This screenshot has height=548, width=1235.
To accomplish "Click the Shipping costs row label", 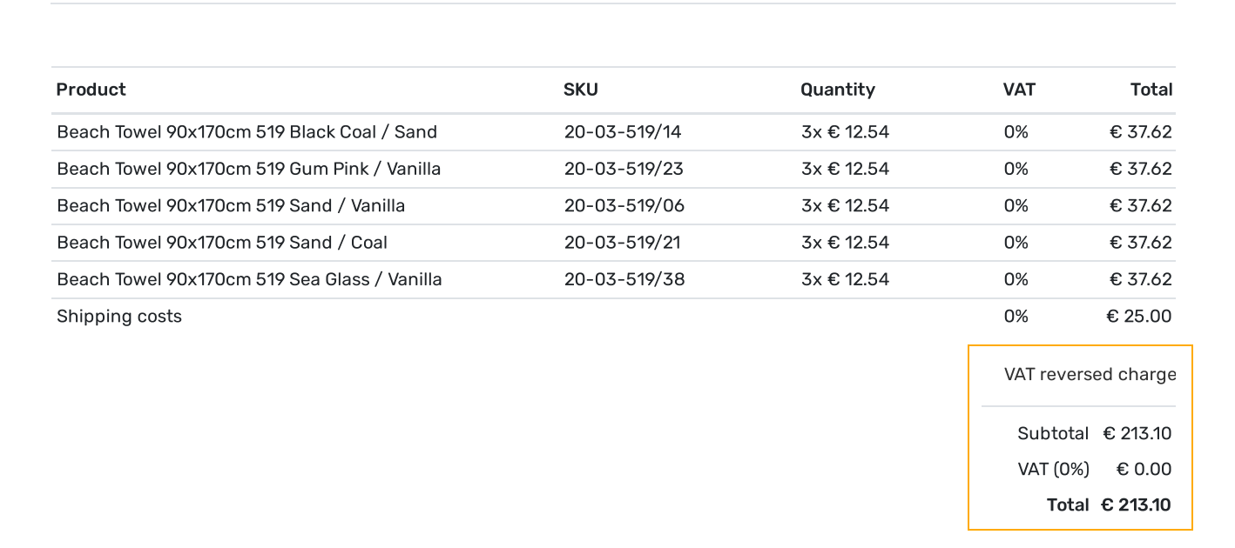I will [119, 317].
